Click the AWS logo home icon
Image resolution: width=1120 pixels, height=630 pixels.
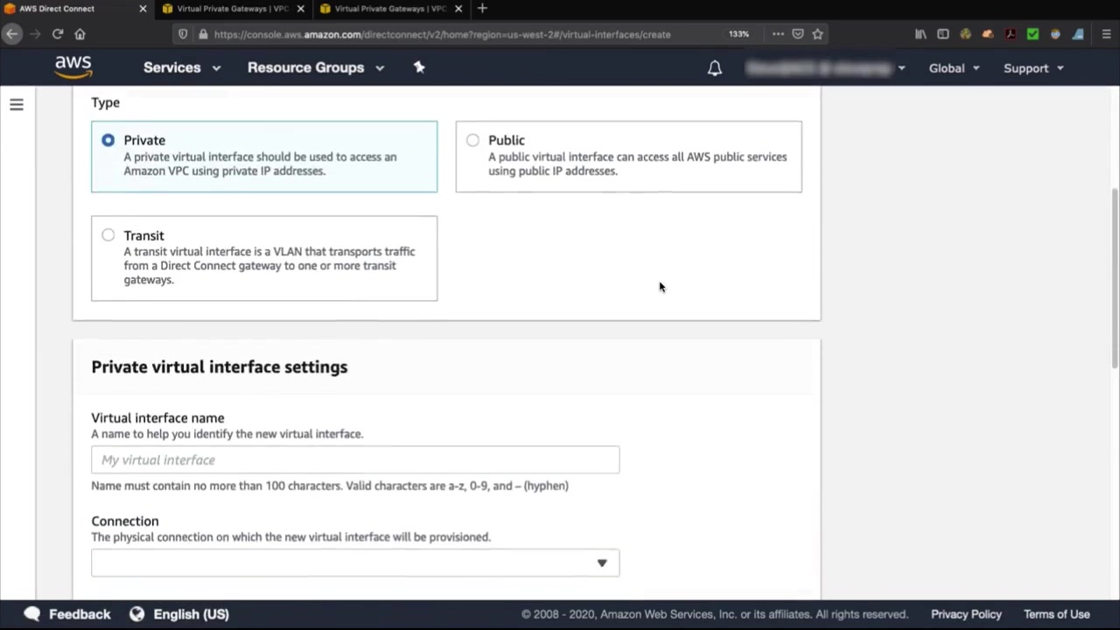click(73, 67)
